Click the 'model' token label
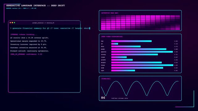Screen dimensions: 198x111 pos(103,49)
